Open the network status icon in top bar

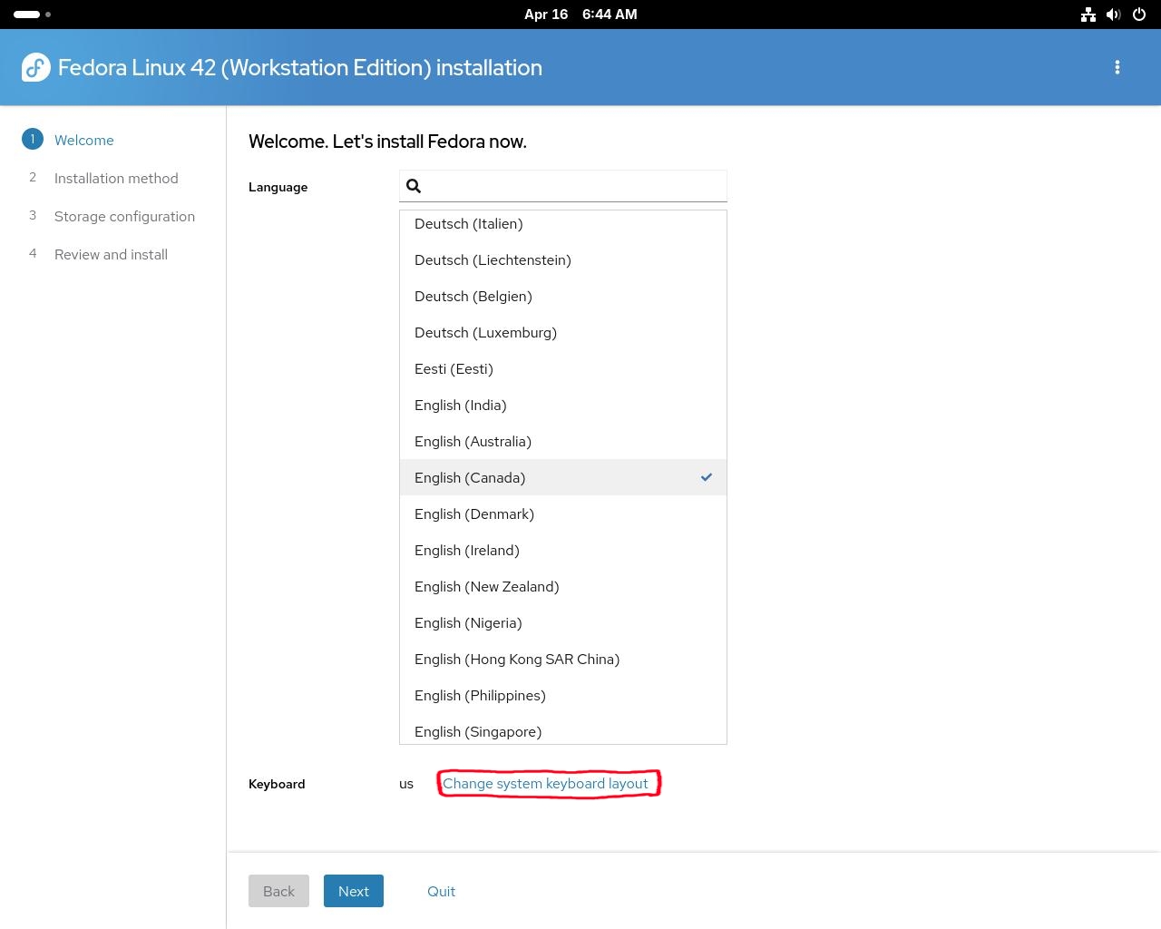1088,15
